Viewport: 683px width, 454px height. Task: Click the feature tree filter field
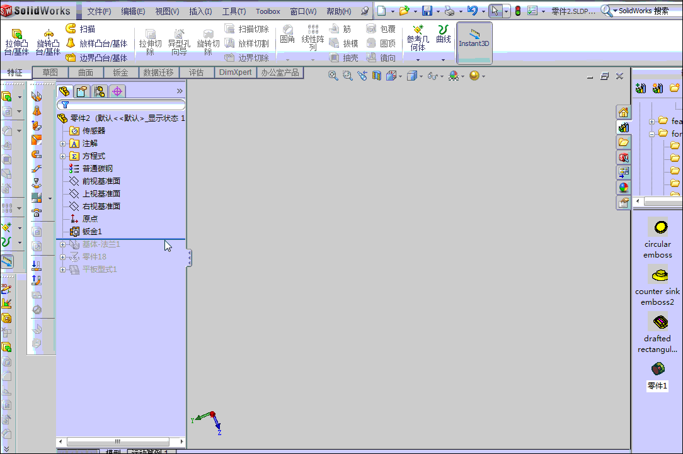(x=121, y=105)
